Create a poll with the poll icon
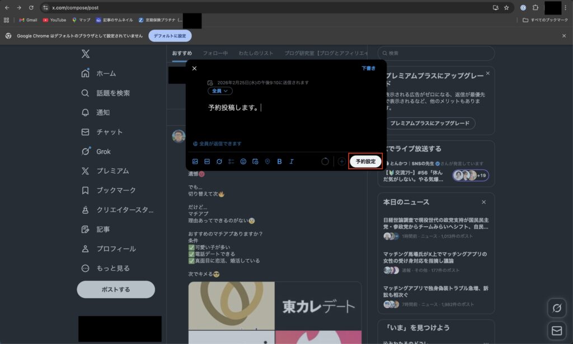This screenshot has width=573, height=344. 231,161
